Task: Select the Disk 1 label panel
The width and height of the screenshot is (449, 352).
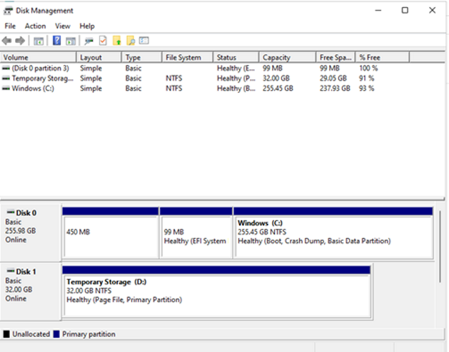Action: (x=31, y=291)
